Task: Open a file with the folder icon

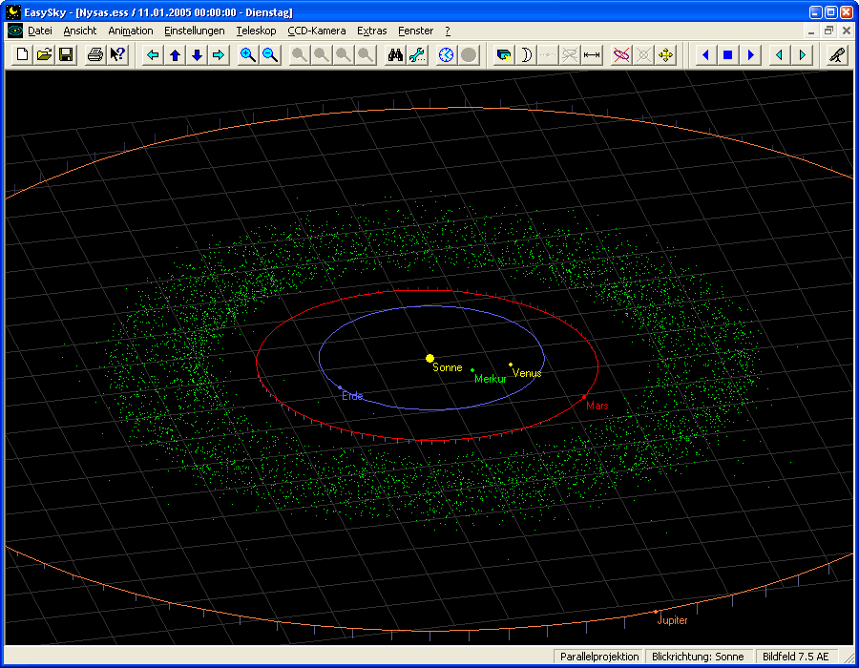Action: [x=44, y=55]
